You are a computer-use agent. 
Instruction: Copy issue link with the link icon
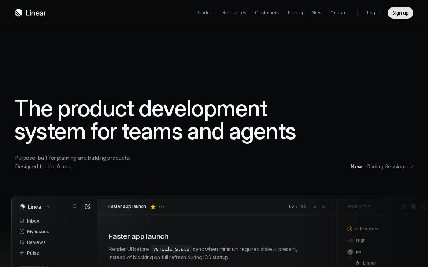point(403,207)
